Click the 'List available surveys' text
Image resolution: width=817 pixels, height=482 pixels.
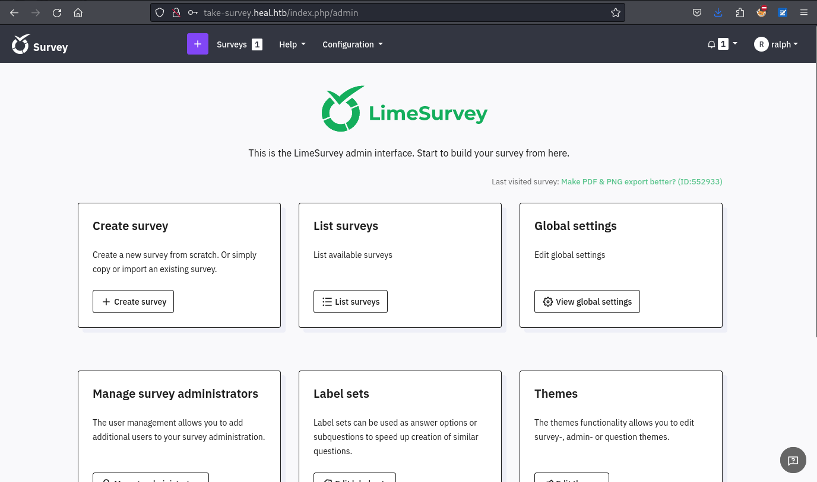pyautogui.click(x=353, y=255)
